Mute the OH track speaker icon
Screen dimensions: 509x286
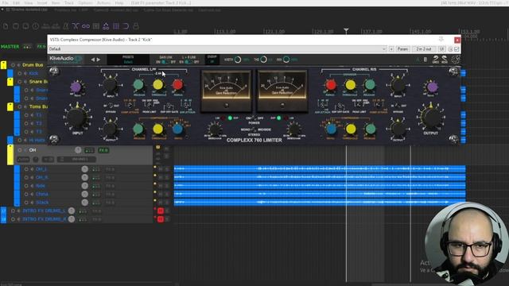point(25,150)
